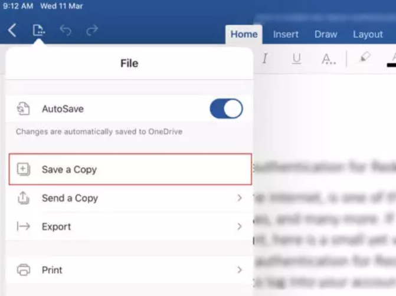Toggle the AutoSave switch off

pos(226,108)
